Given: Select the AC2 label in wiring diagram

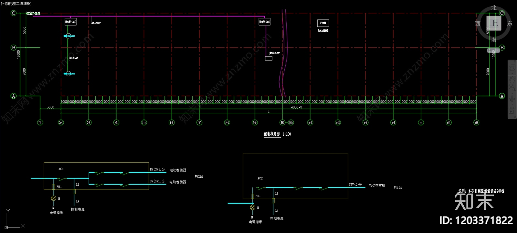Looking at the screenshot, I should [260, 178].
